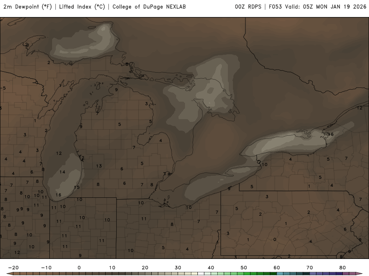Click the 16 value near eastern Lake Ontario
369x276 pixels.
pyautogui.click(x=331, y=134)
